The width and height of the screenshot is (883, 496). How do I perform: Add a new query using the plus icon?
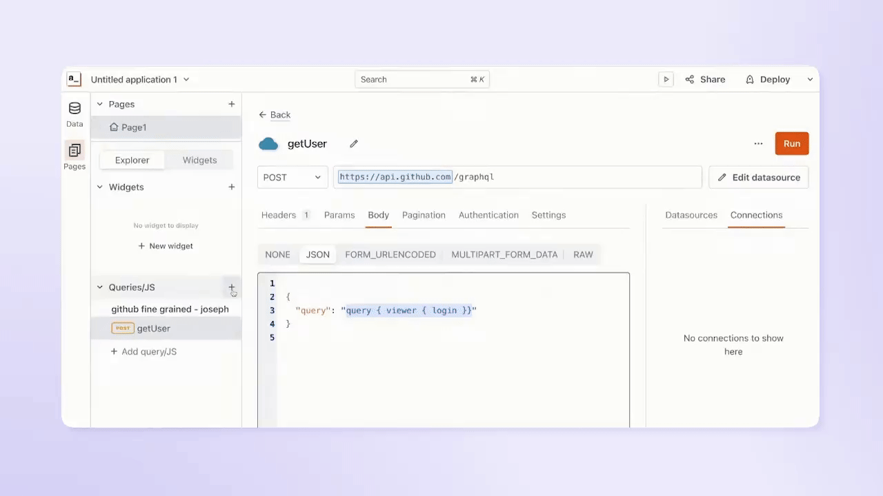click(x=231, y=287)
